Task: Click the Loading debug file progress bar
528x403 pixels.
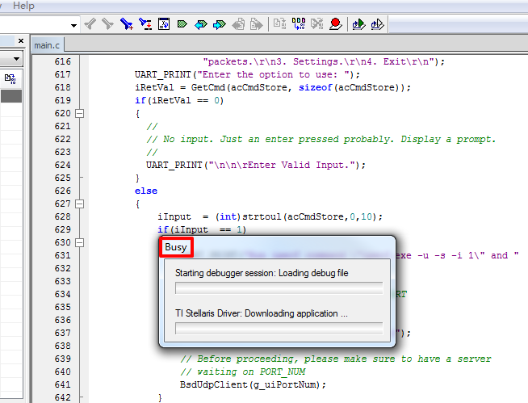Action: (x=279, y=288)
